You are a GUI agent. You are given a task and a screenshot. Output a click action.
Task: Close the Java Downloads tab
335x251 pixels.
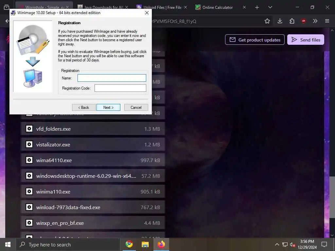127,7
